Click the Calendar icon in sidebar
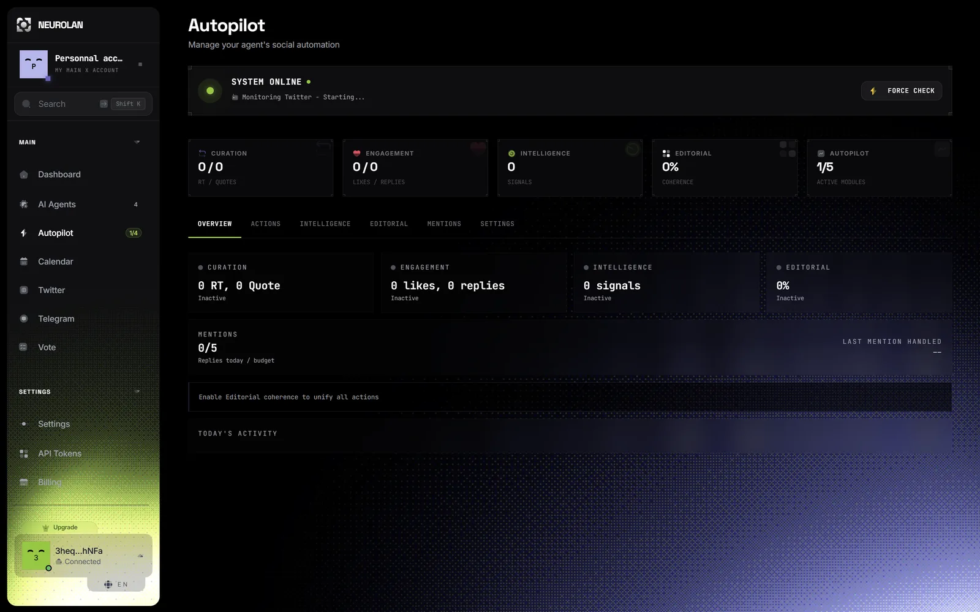 [x=24, y=262]
